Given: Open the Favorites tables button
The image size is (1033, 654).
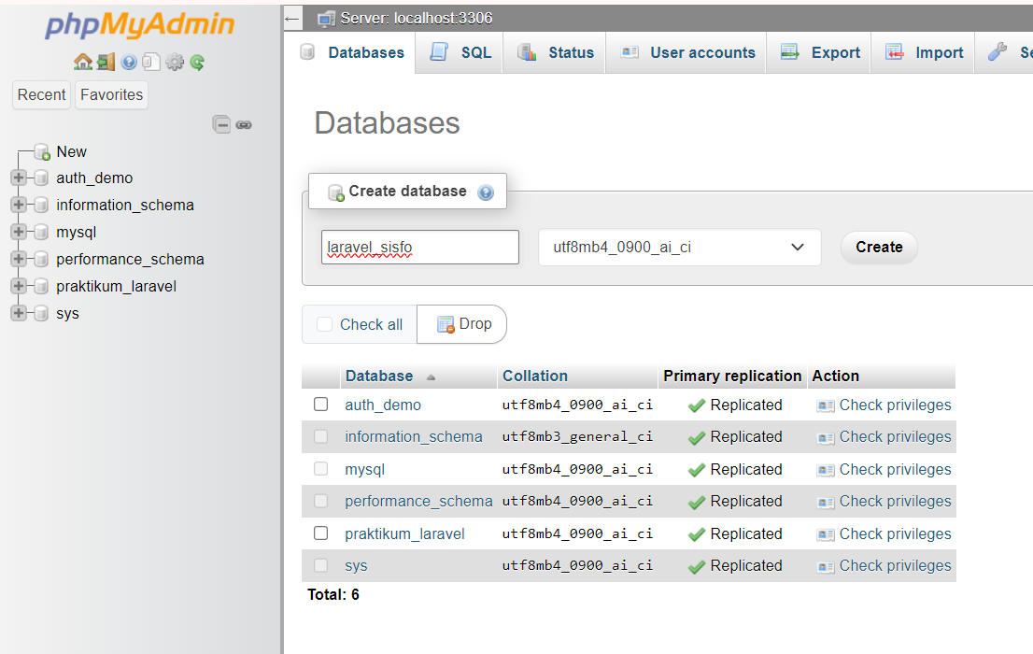Looking at the screenshot, I should tap(111, 95).
